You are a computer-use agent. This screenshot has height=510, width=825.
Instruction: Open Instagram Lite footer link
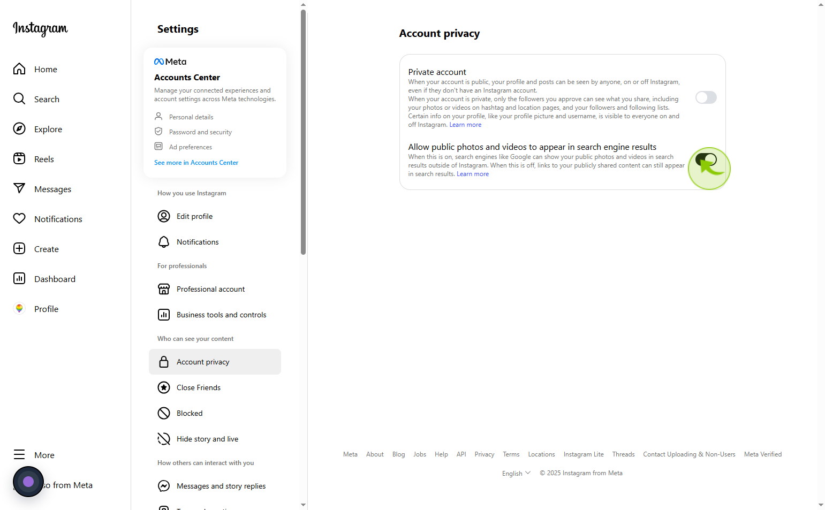584,454
